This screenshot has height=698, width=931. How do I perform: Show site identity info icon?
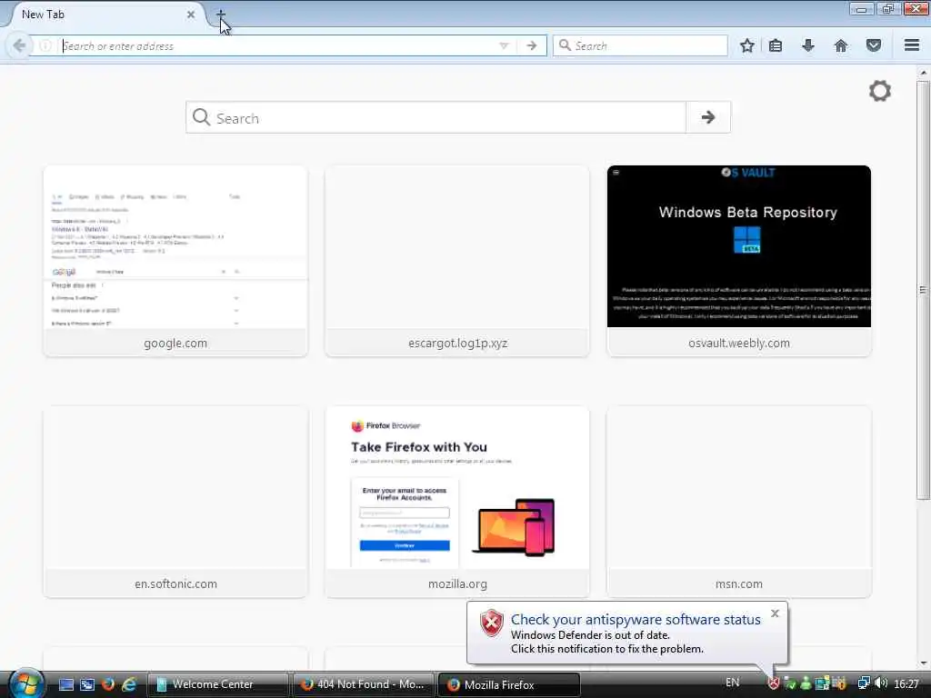[x=45, y=45]
